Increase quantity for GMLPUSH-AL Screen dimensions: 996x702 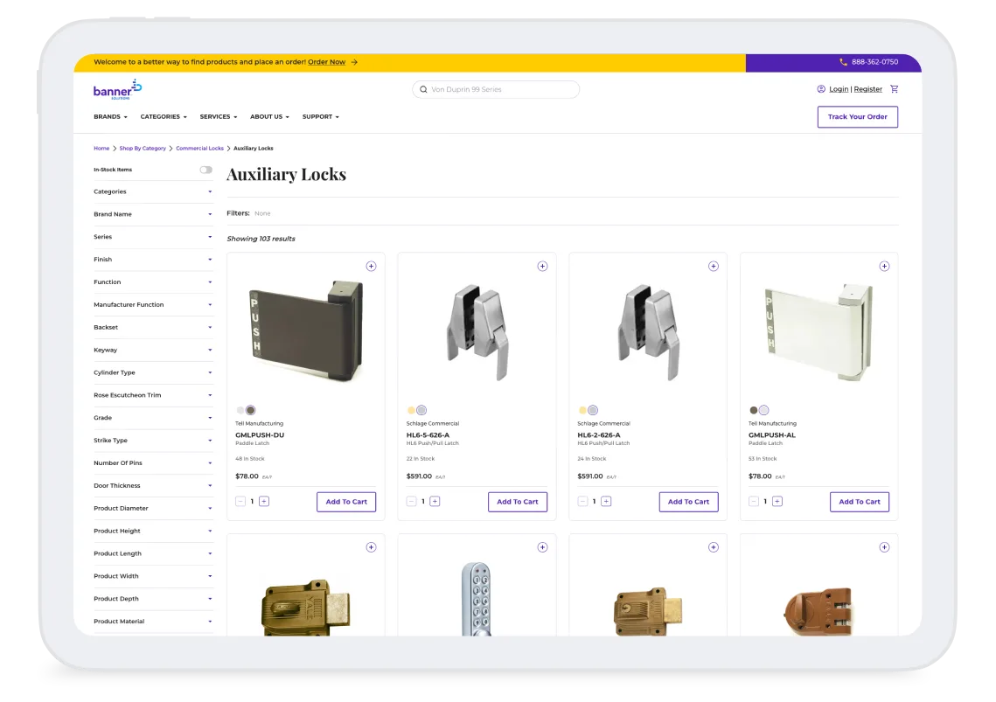click(777, 501)
